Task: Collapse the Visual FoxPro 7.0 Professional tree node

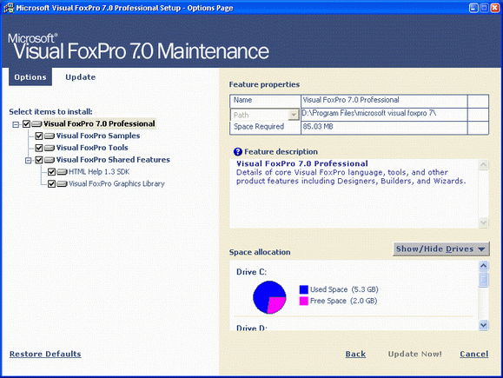Action: pos(16,124)
